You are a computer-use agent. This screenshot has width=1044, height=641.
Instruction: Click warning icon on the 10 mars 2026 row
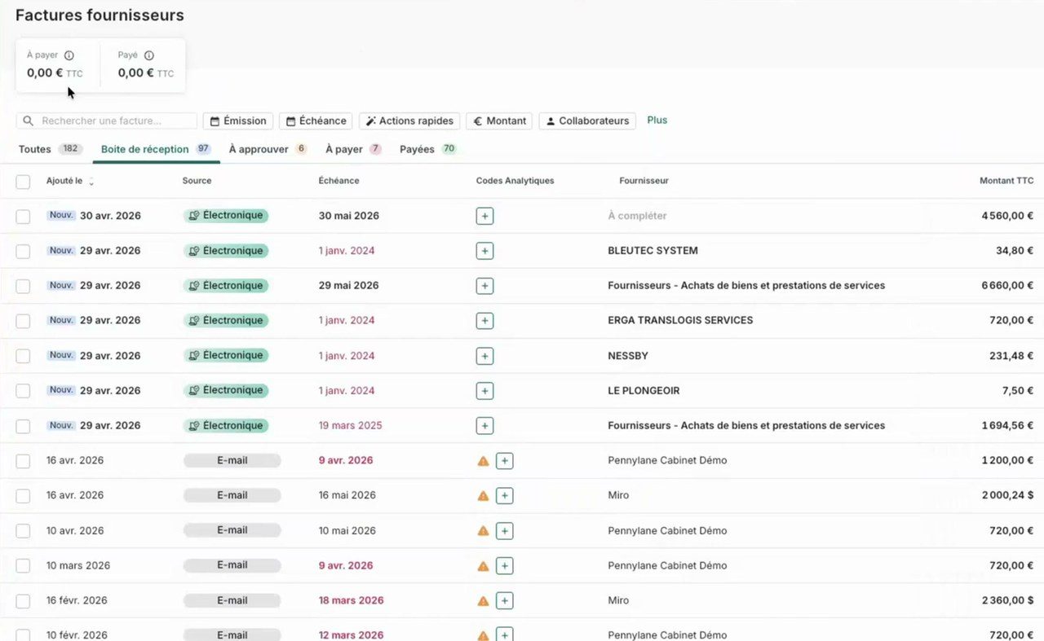[483, 565]
